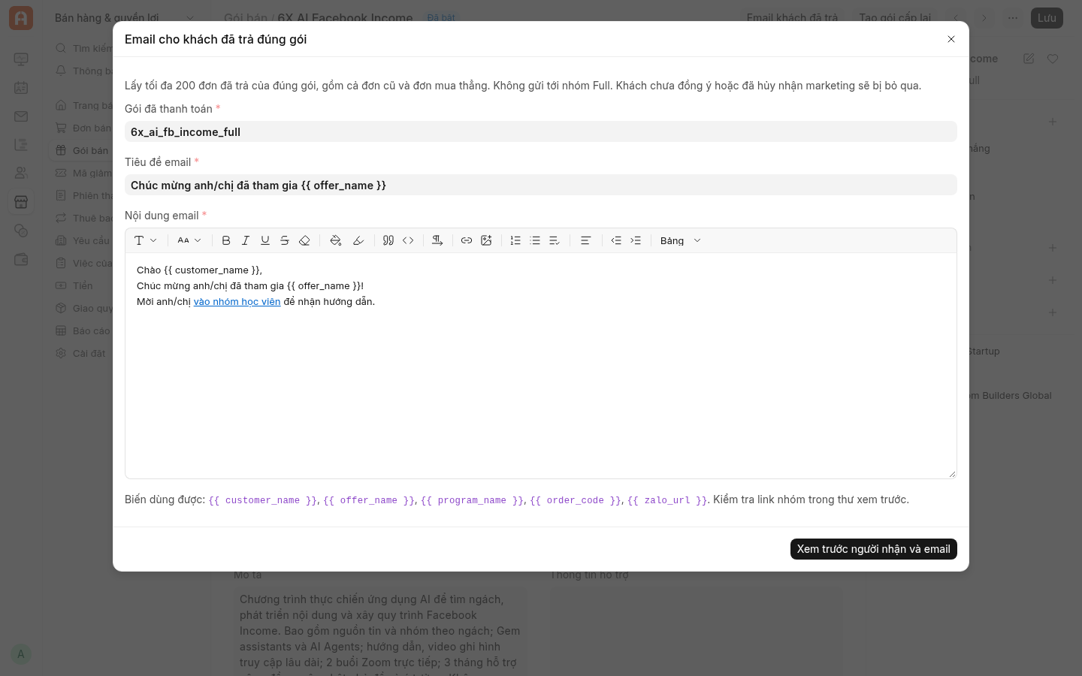Click the {{ order_code }} variable text
Viewport: 1082px width, 676px height.
[576, 500]
